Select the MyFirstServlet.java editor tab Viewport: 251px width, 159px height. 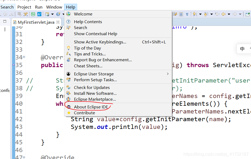(x=36, y=22)
